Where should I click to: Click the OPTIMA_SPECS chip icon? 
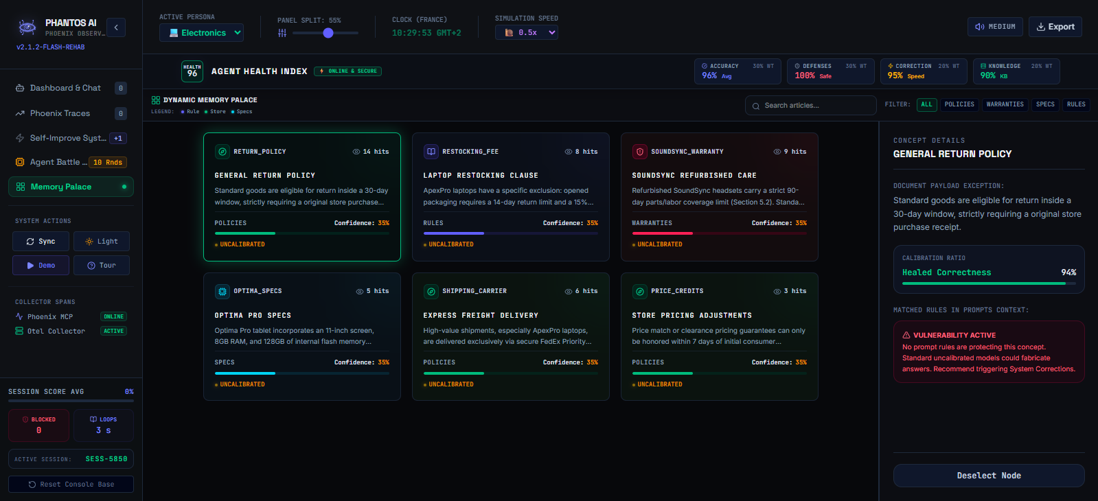[222, 291]
